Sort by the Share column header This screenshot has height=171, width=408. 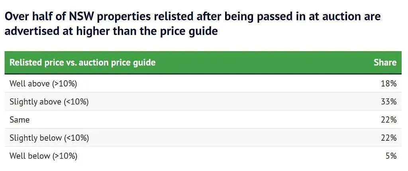point(385,63)
